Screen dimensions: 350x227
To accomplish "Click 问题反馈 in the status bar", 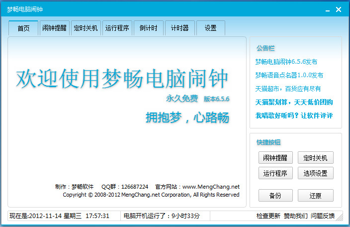I will [323, 216].
